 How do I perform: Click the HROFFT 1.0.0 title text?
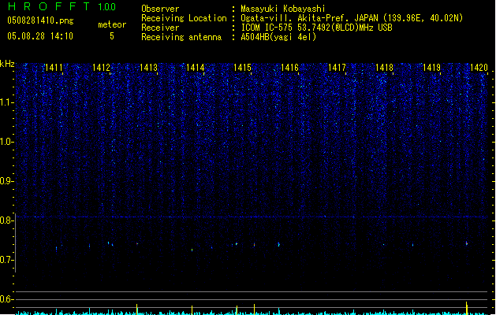point(62,6)
